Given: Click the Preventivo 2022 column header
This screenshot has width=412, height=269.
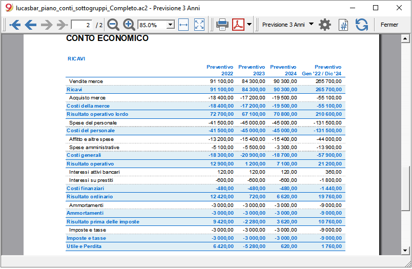Looking at the screenshot, I should click(220, 70).
